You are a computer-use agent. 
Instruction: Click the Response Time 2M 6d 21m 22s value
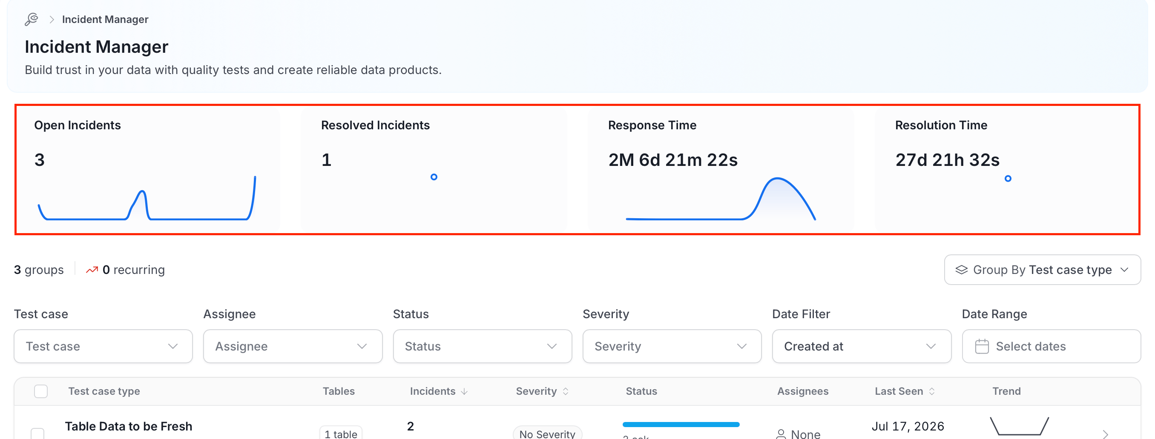[x=672, y=160]
